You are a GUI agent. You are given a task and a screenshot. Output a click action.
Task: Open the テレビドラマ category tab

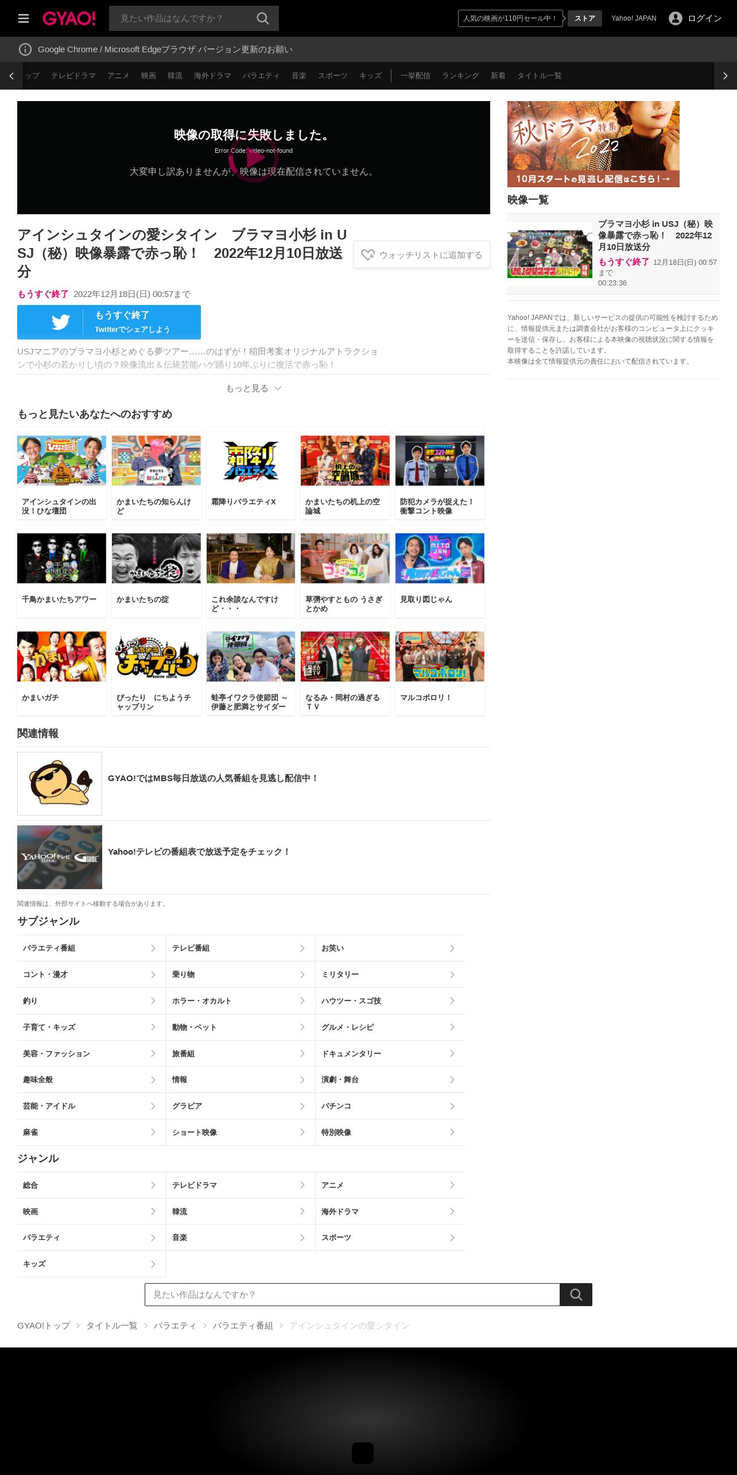(73, 76)
